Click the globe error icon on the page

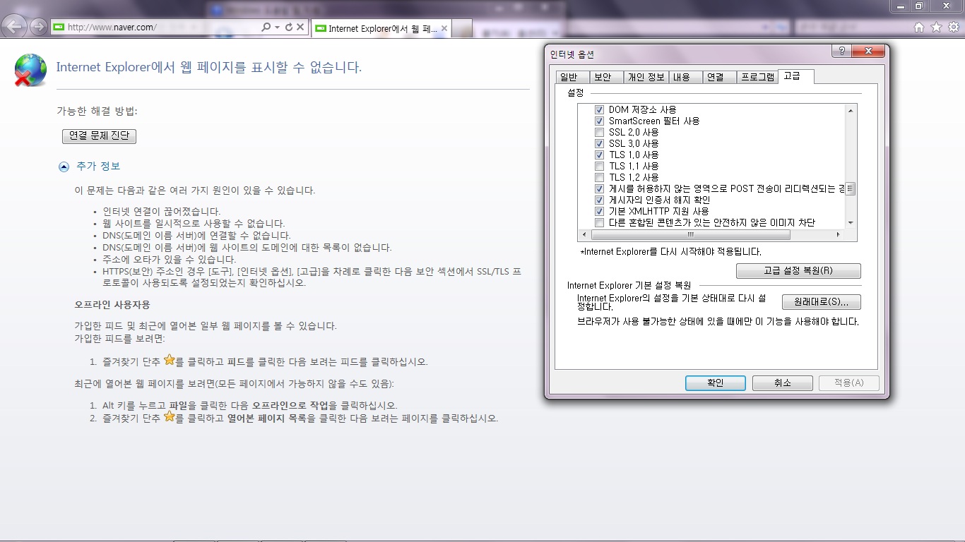30,70
